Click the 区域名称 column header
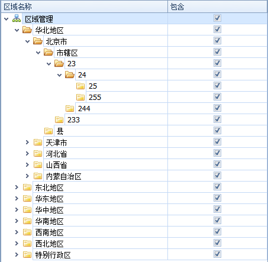 point(85,7)
